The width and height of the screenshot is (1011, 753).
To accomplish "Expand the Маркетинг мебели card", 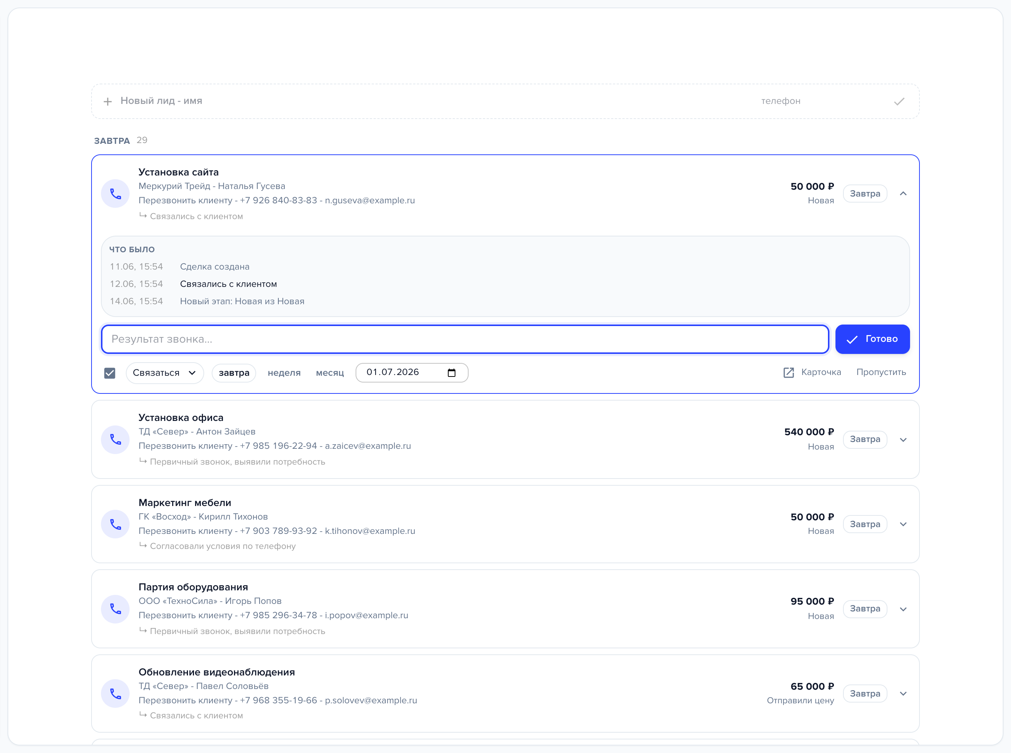I will point(903,524).
